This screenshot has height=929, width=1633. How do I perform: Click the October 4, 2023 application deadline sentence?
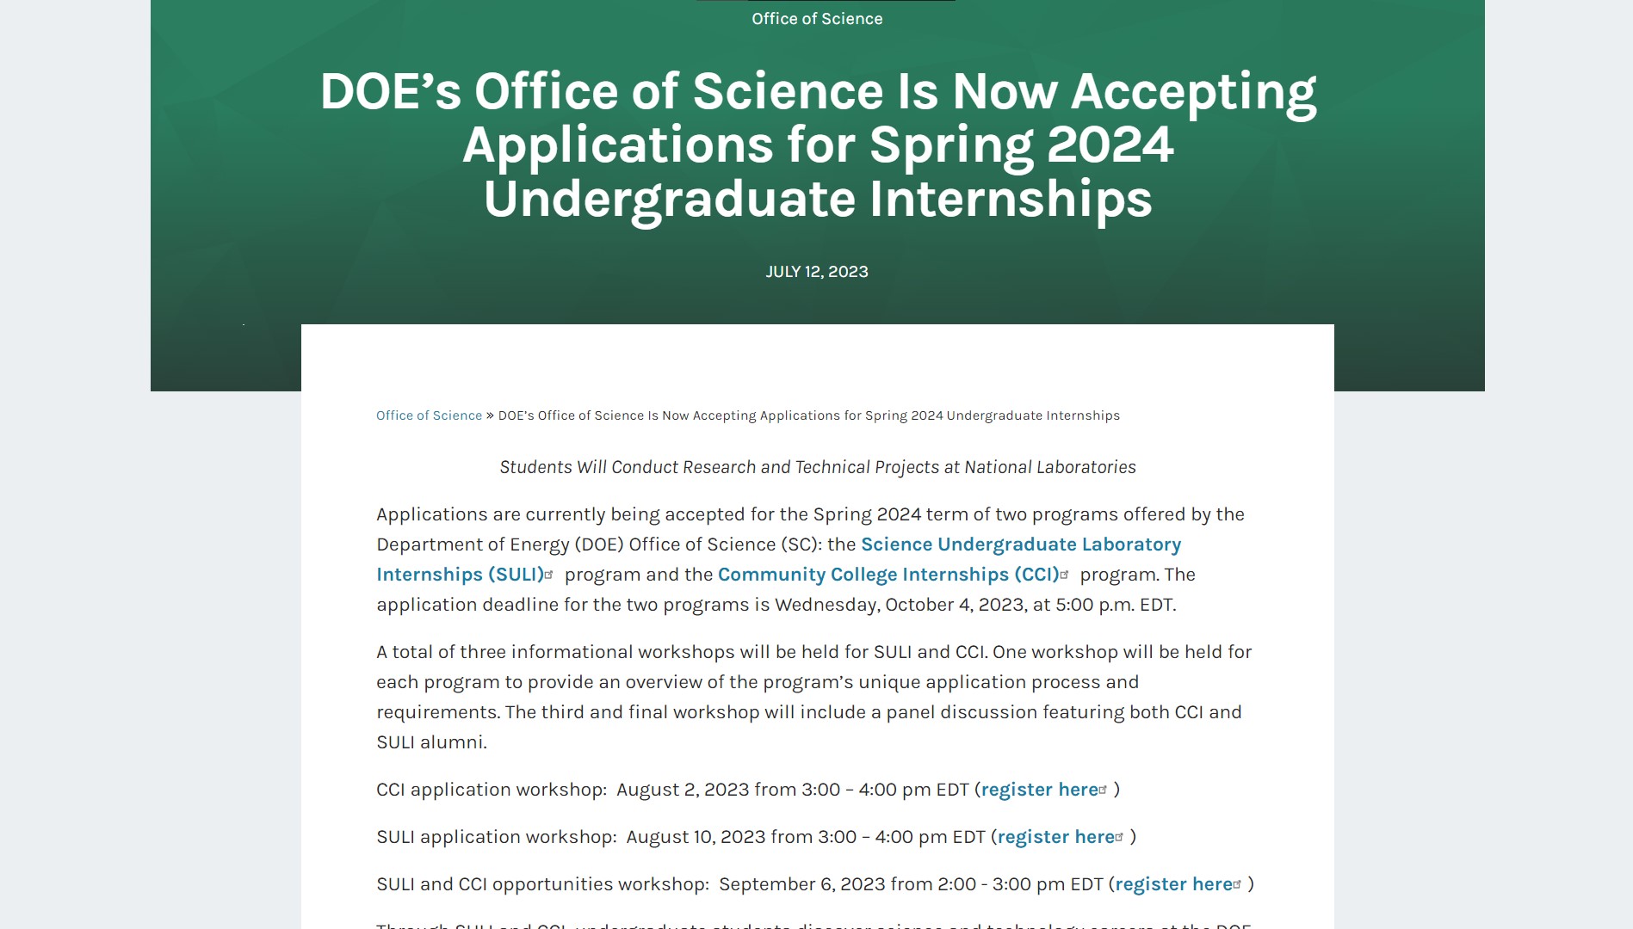(x=775, y=605)
